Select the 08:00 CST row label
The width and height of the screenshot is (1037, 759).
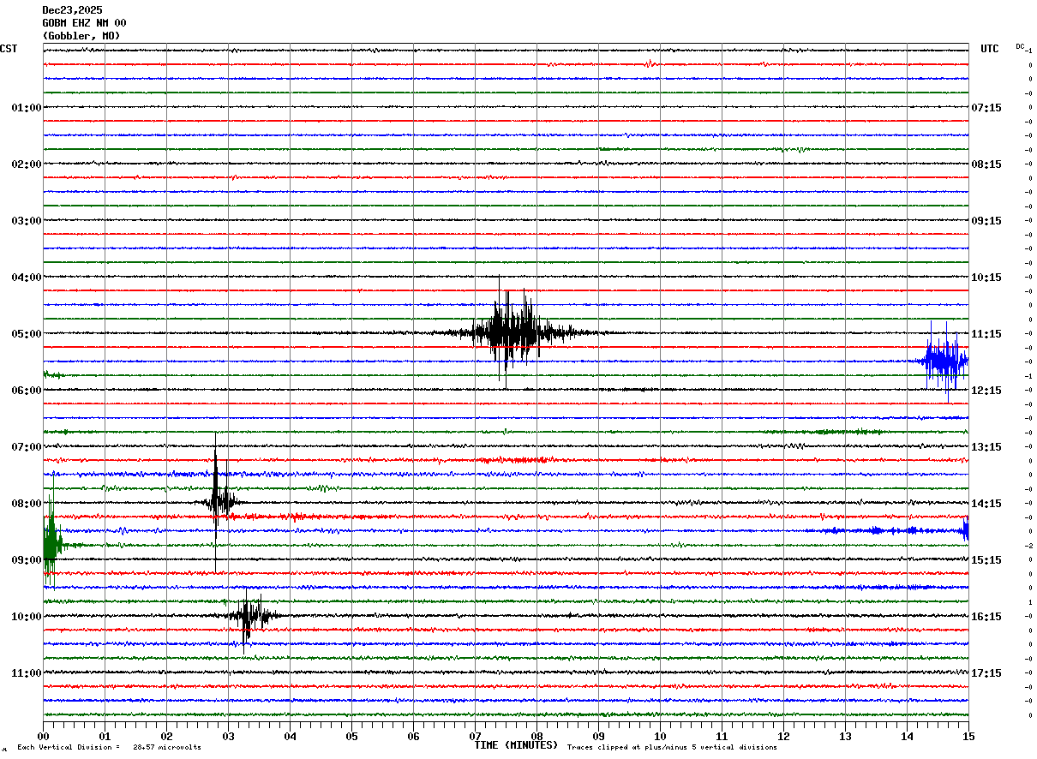point(27,504)
